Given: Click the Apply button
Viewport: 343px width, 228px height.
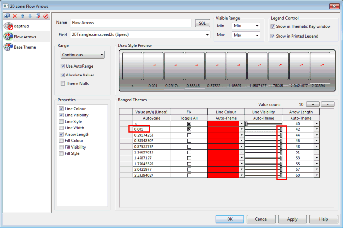Looking at the screenshot, I should click(292, 219).
